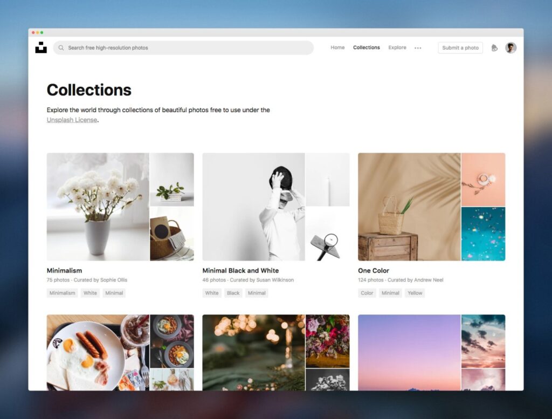Open the Minimalism collection title

click(65, 270)
